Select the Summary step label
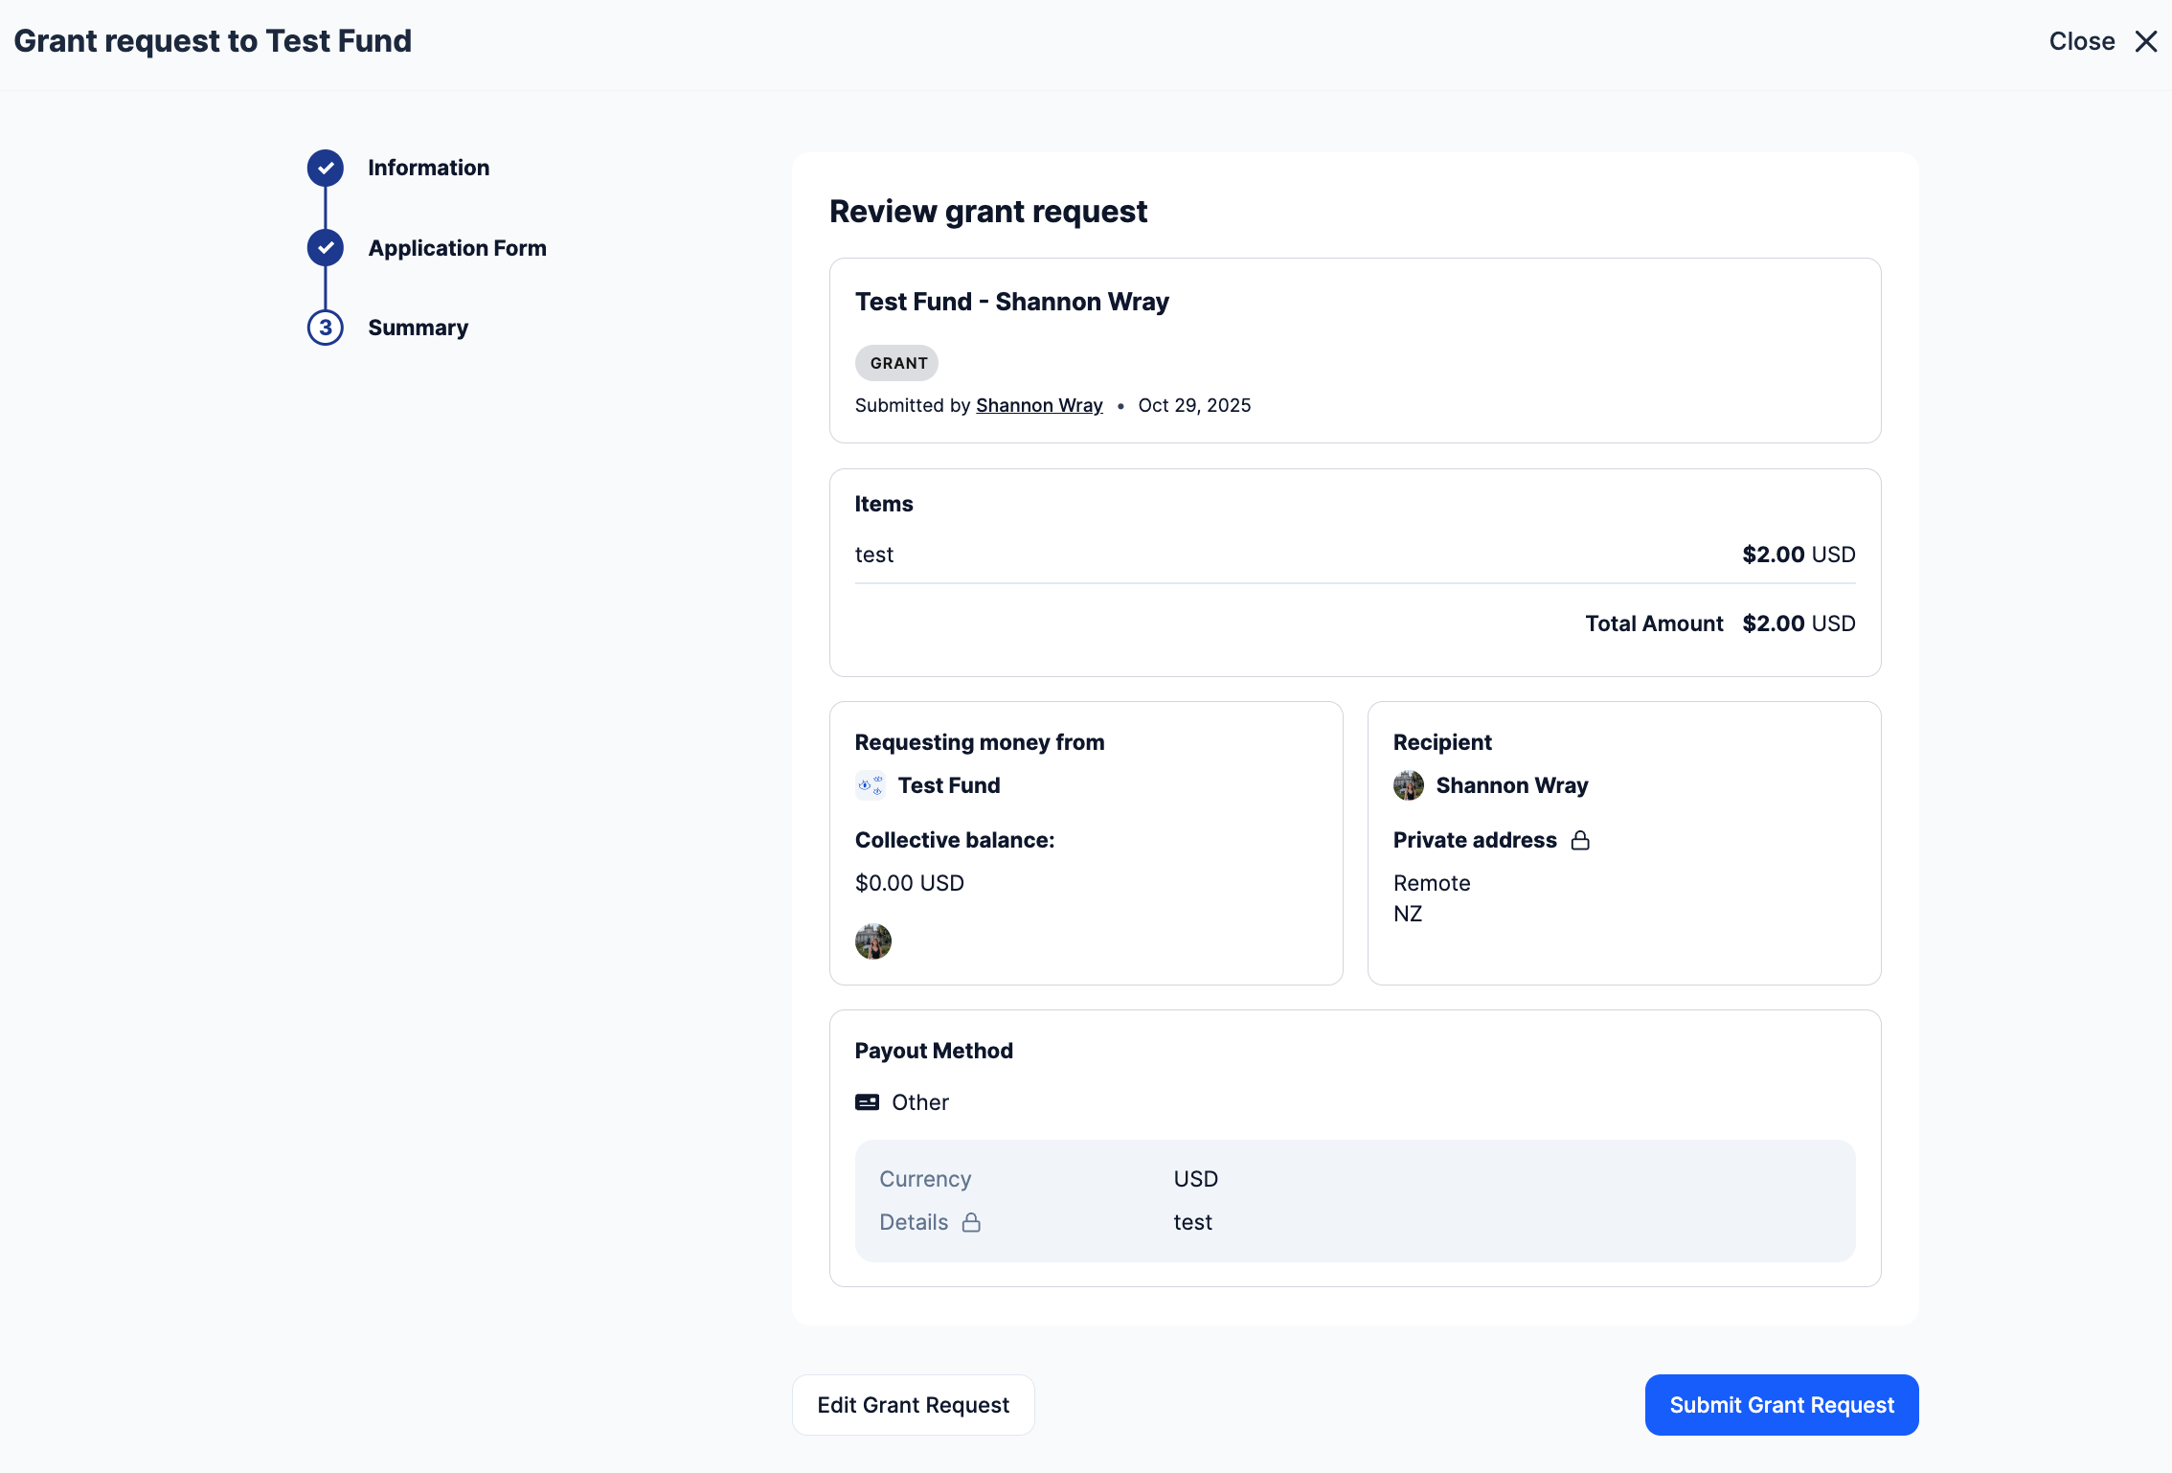 point(418,328)
